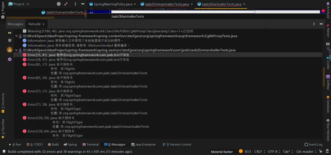331x155 pixels.
Task: Click the Xlint:unchecked information message
Action: point(76,45)
